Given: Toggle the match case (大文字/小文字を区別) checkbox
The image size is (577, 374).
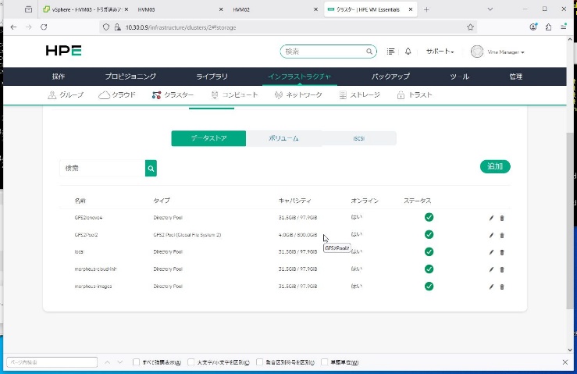Looking at the screenshot, I should point(191,362).
